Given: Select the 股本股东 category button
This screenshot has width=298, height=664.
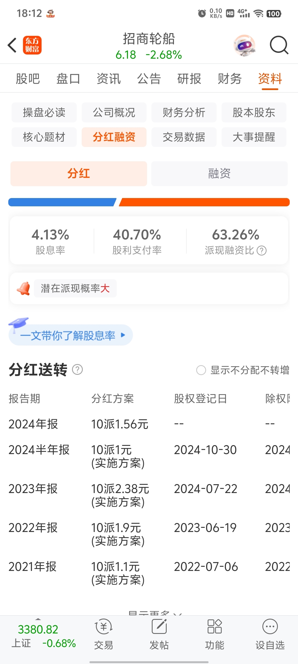Looking at the screenshot, I should [x=254, y=112].
